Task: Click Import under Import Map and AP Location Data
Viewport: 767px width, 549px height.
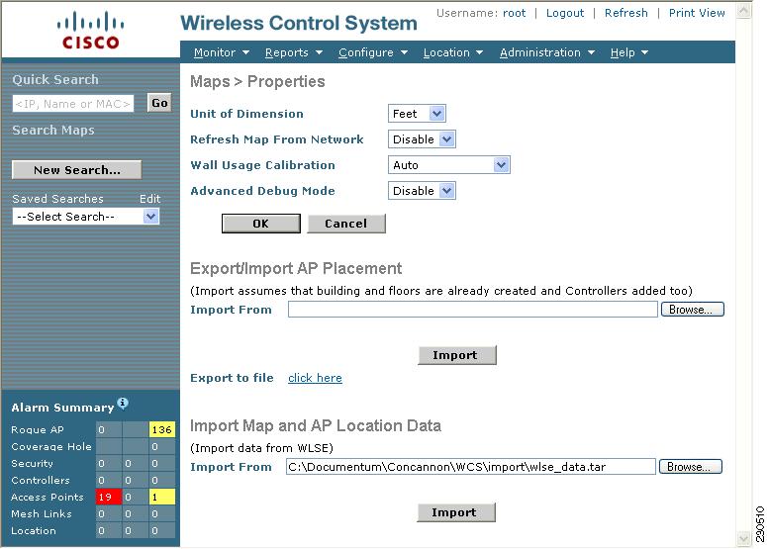Action: coord(456,512)
